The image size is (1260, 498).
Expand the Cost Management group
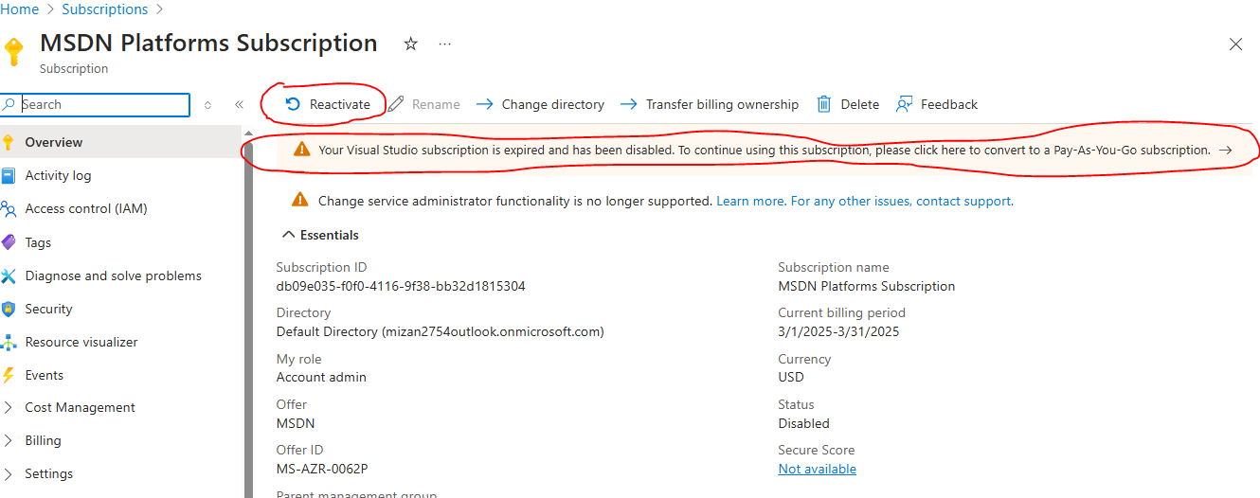(9, 407)
